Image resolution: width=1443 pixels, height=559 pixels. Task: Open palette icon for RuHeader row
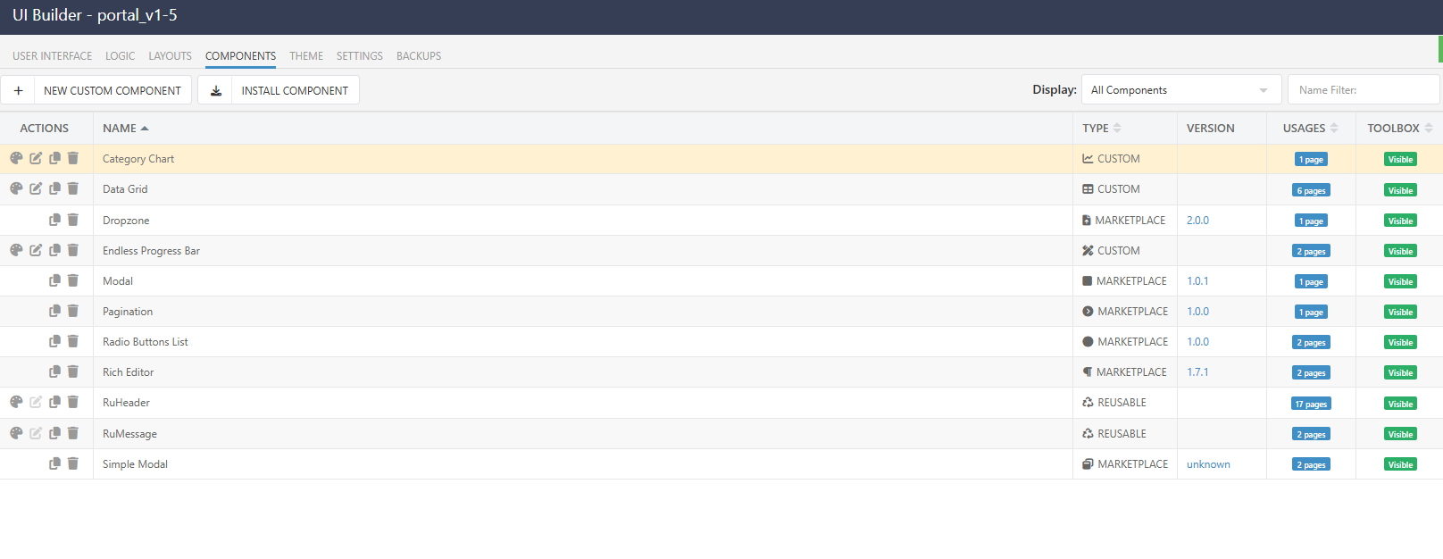(x=16, y=402)
